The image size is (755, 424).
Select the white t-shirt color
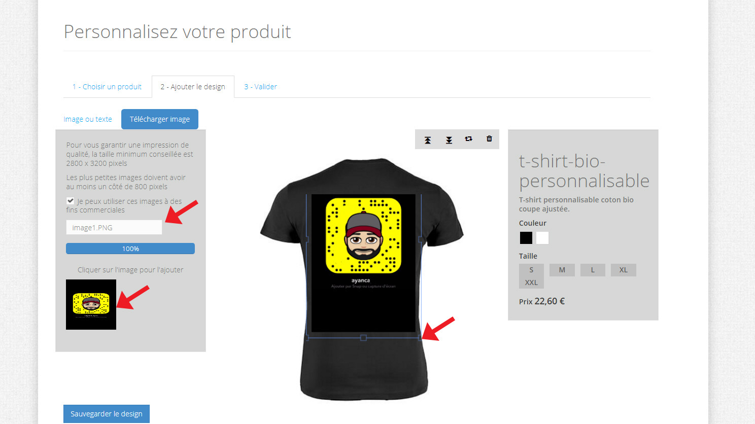pos(542,238)
